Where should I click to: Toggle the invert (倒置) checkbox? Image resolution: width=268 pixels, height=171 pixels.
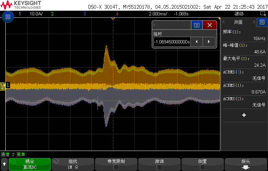click(x=203, y=167)
